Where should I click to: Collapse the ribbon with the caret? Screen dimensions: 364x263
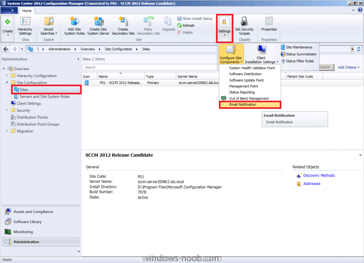[x=353, y=10]
